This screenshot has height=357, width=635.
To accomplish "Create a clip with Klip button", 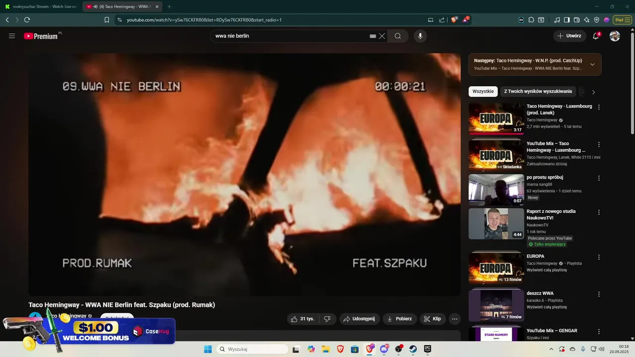I will 432,319.
